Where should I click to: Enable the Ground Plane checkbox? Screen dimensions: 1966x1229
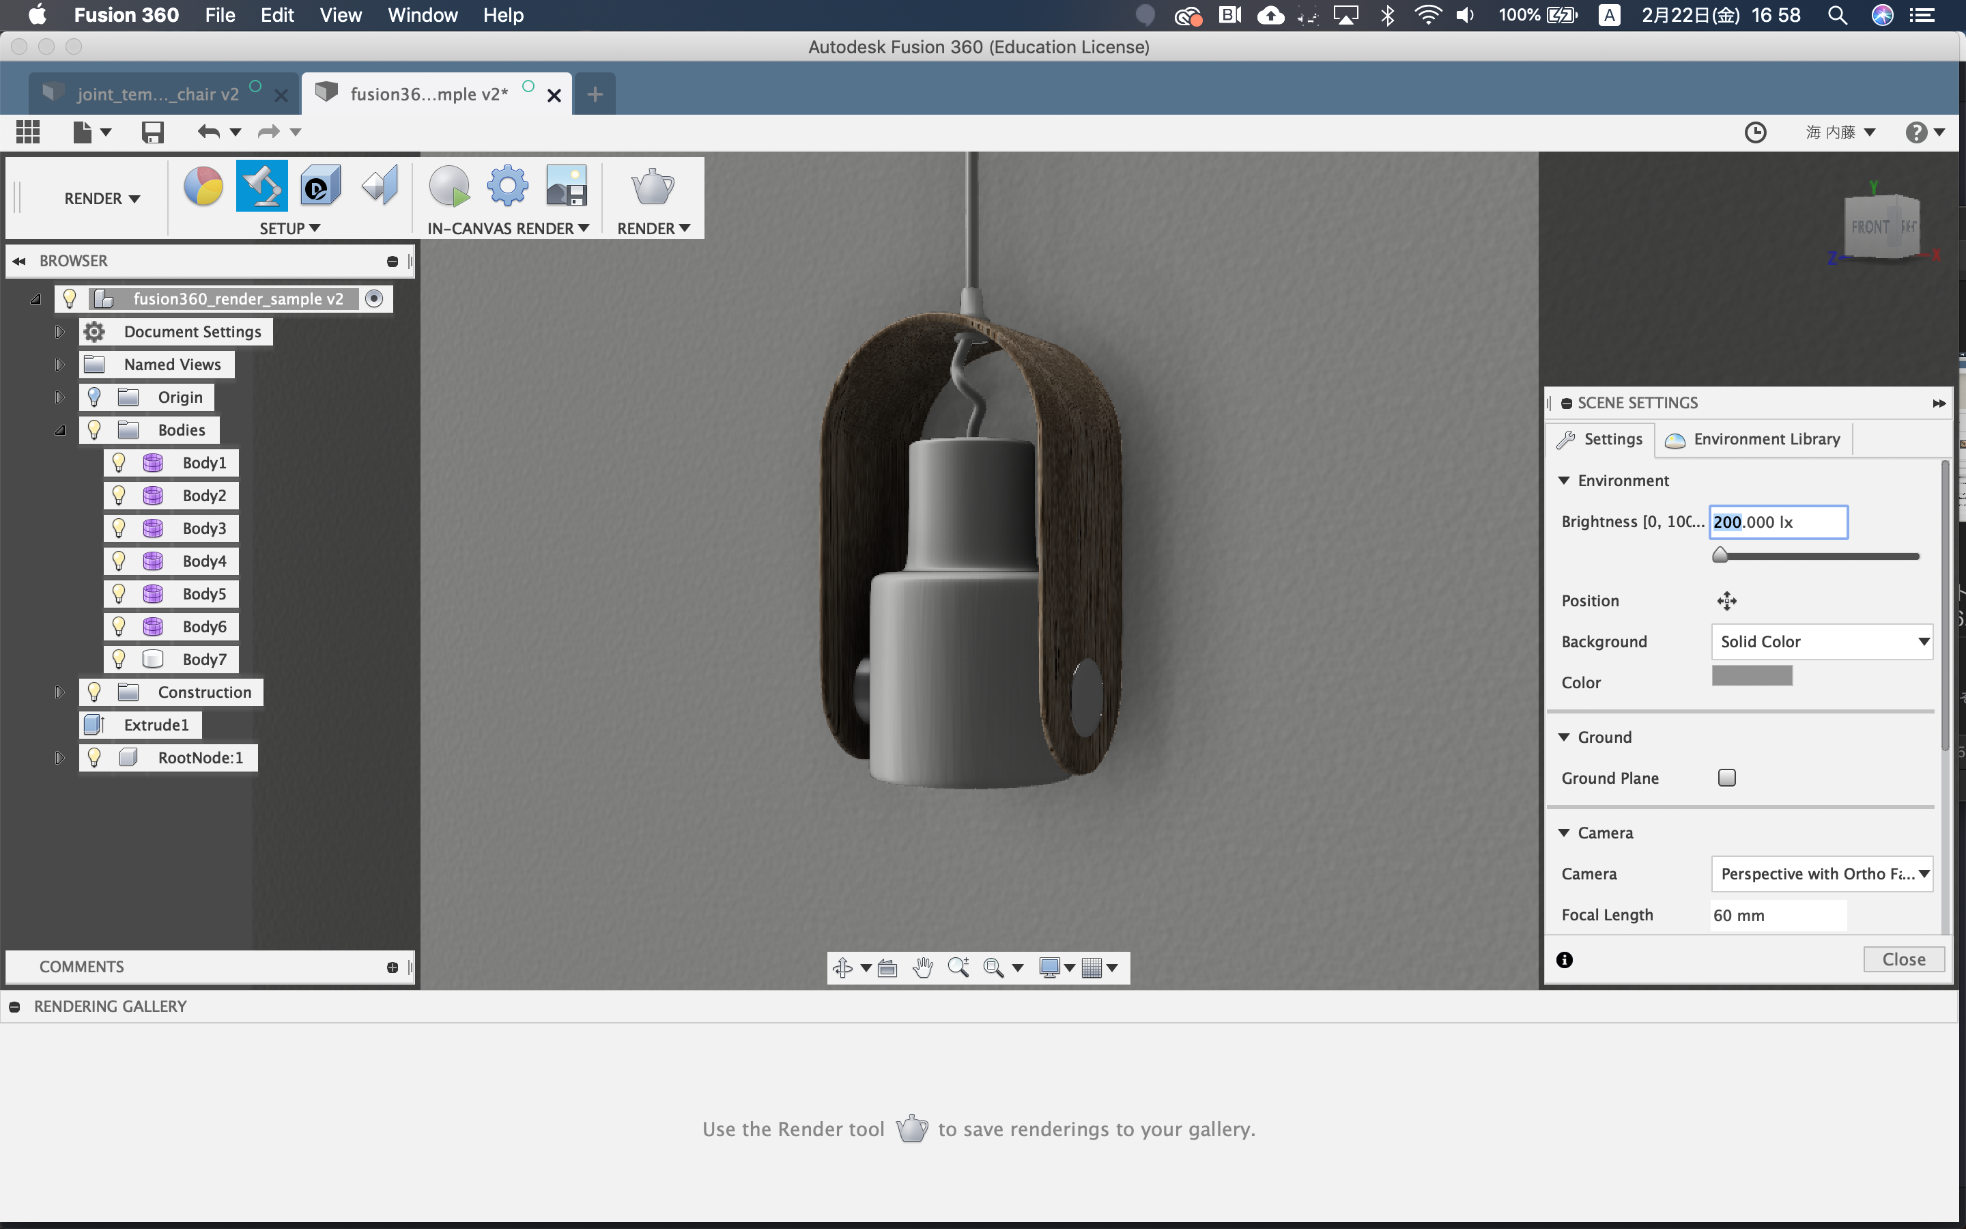pyautogui.click(x=1726, y=778)
